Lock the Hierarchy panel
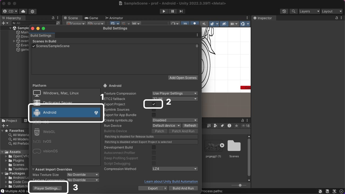Image resolution: width=345 pixels, height=194 pixels. click(x=53, y=18)
